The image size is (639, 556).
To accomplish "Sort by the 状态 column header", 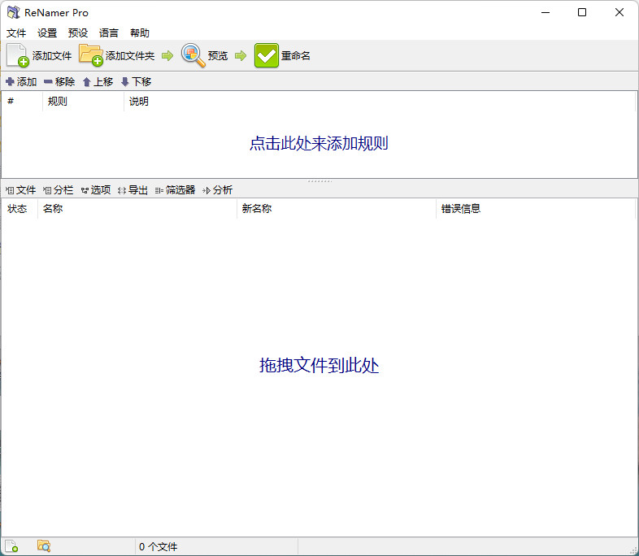I will (20, 209).
